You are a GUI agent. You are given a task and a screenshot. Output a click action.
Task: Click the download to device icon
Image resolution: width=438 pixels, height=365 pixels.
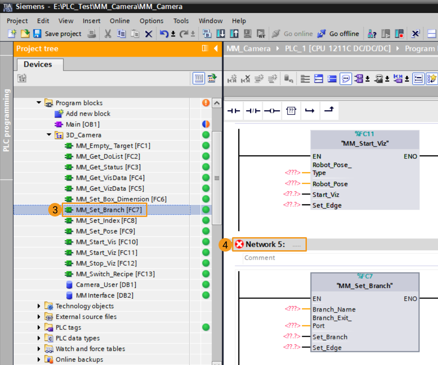click(221, 34)
